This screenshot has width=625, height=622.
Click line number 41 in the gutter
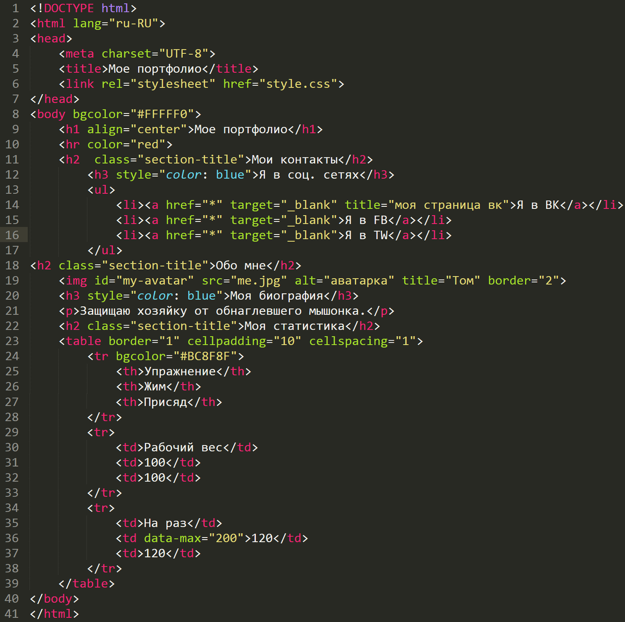[x=12, y=614]
